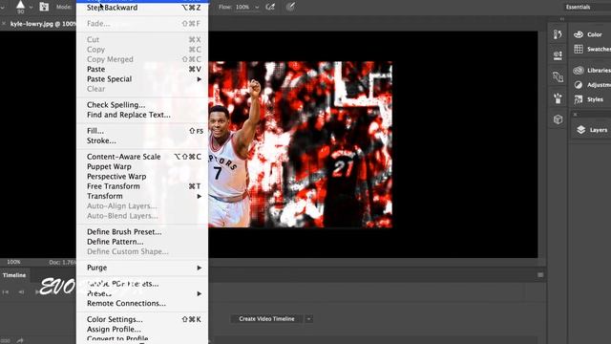611x344 pixels.
Task: Open Color Settings
Action: [x=142, y=319]
